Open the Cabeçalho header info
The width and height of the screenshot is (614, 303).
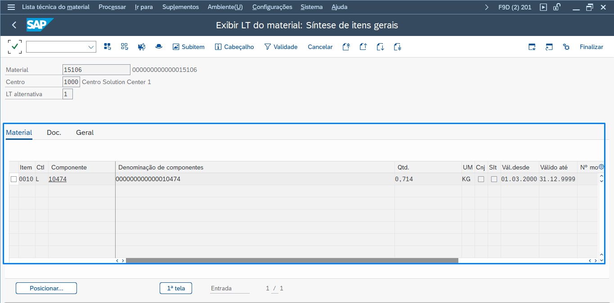[234, 47]
